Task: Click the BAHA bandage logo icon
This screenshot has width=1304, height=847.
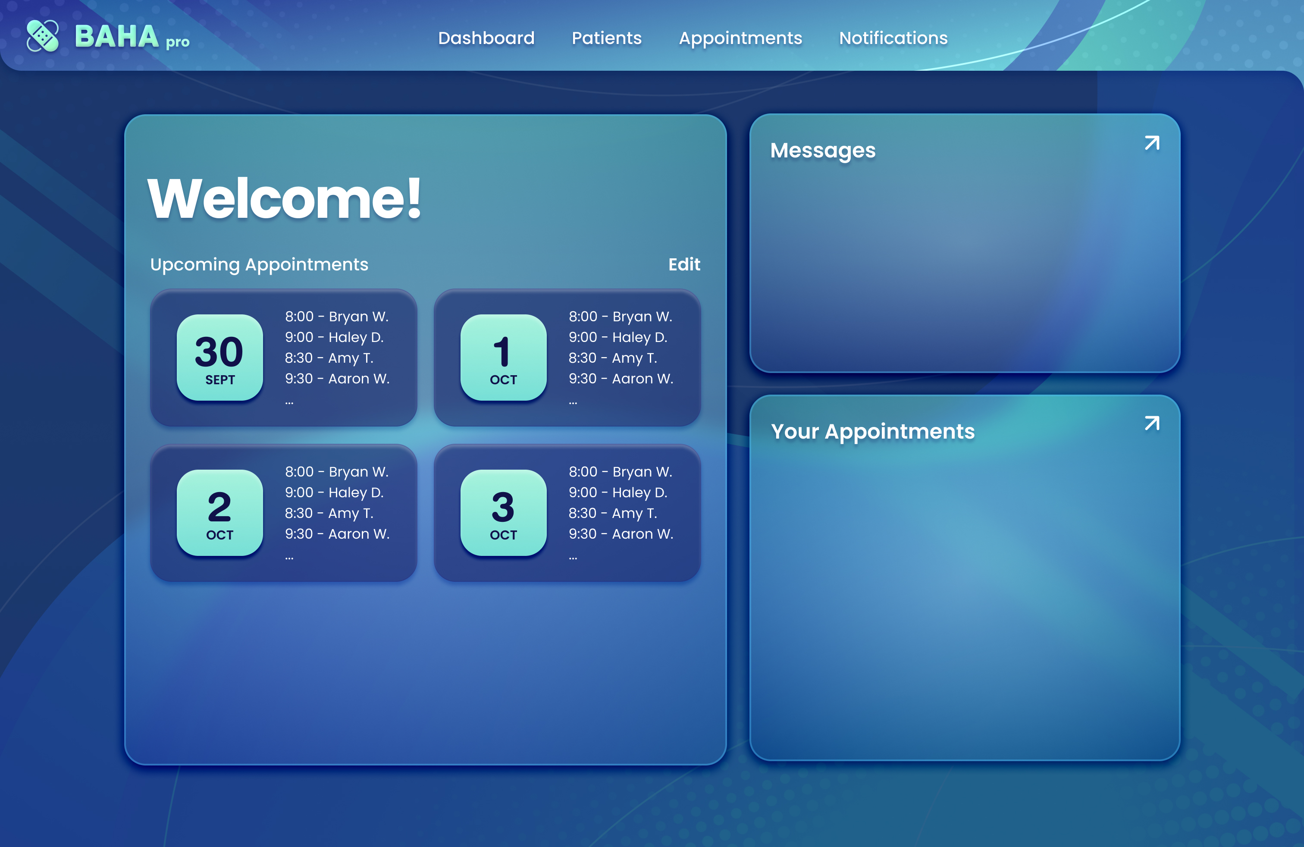Action: point(43,36)
